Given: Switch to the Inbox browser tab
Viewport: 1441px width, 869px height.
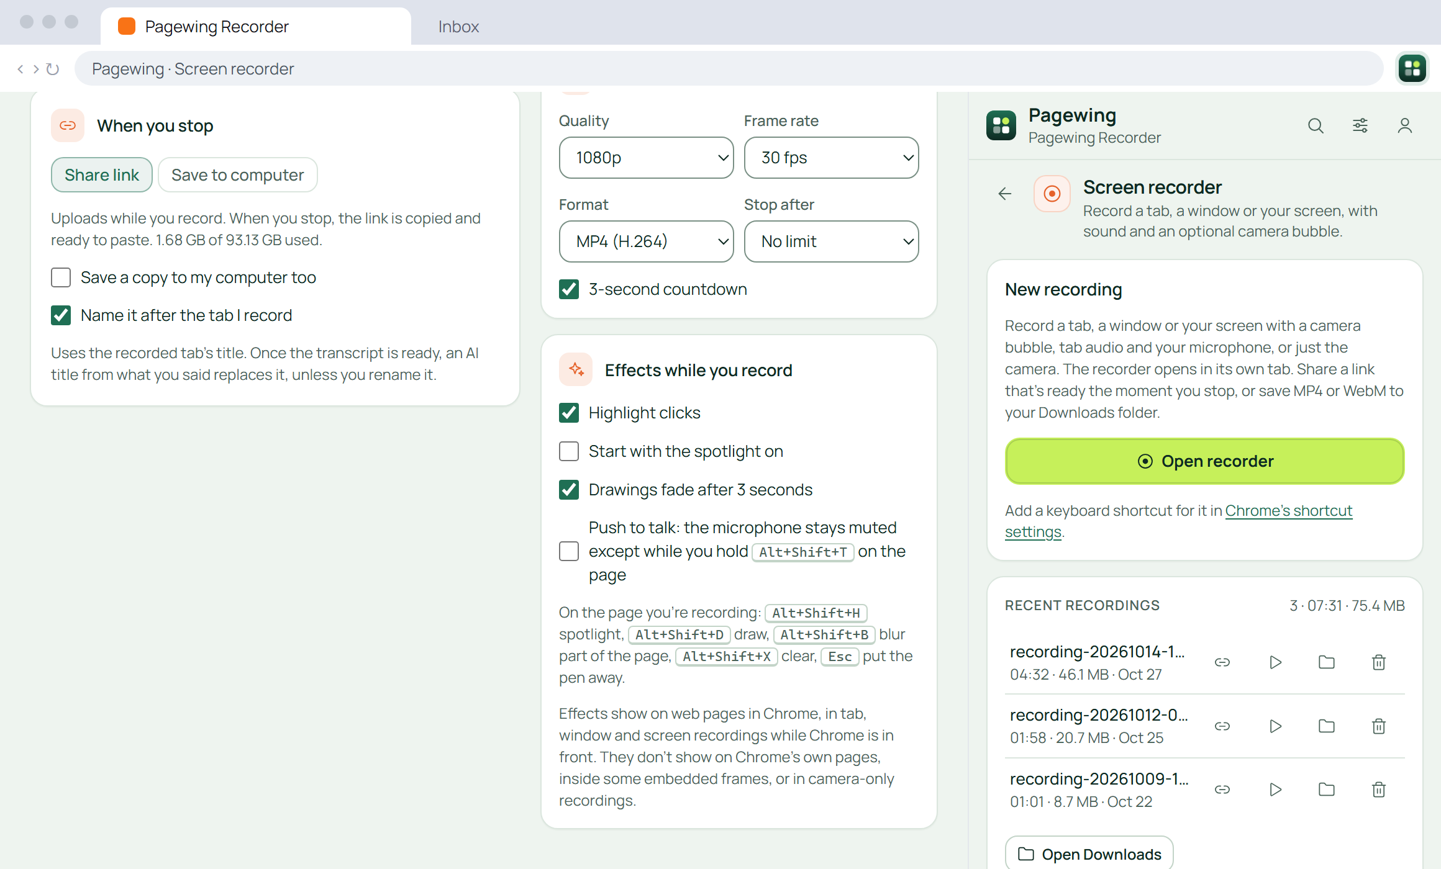Looking at the screenshot, I should pos(458,27).
